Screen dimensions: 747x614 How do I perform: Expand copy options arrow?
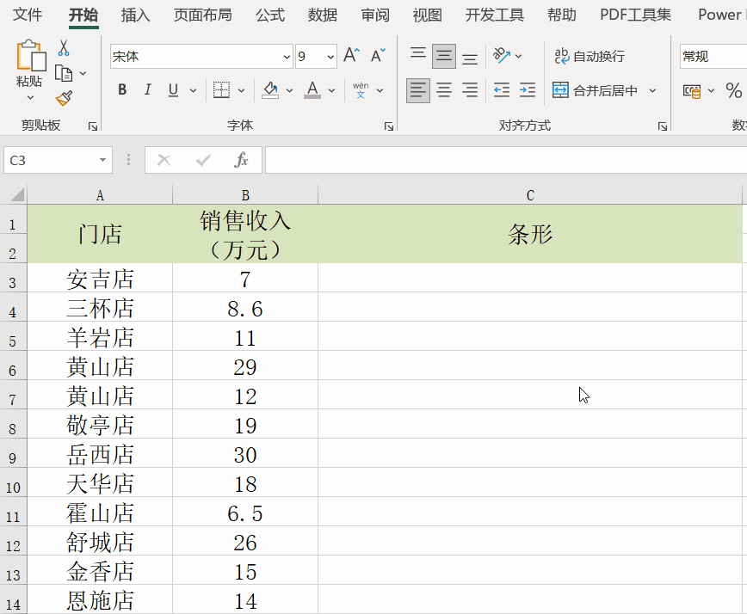[x=83, y=73]
